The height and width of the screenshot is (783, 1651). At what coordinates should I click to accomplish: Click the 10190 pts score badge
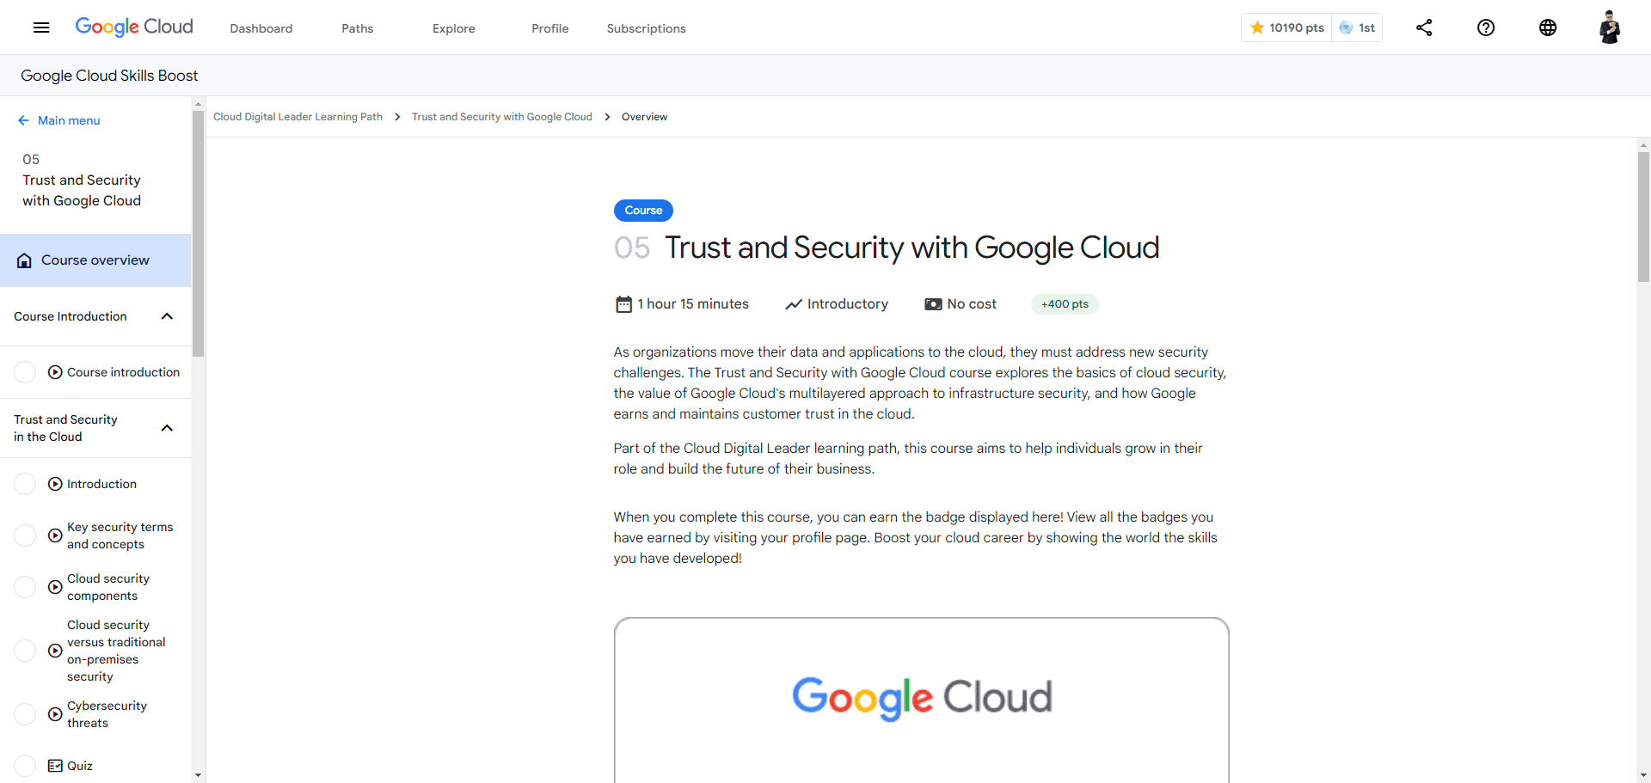coord(1287,28)
